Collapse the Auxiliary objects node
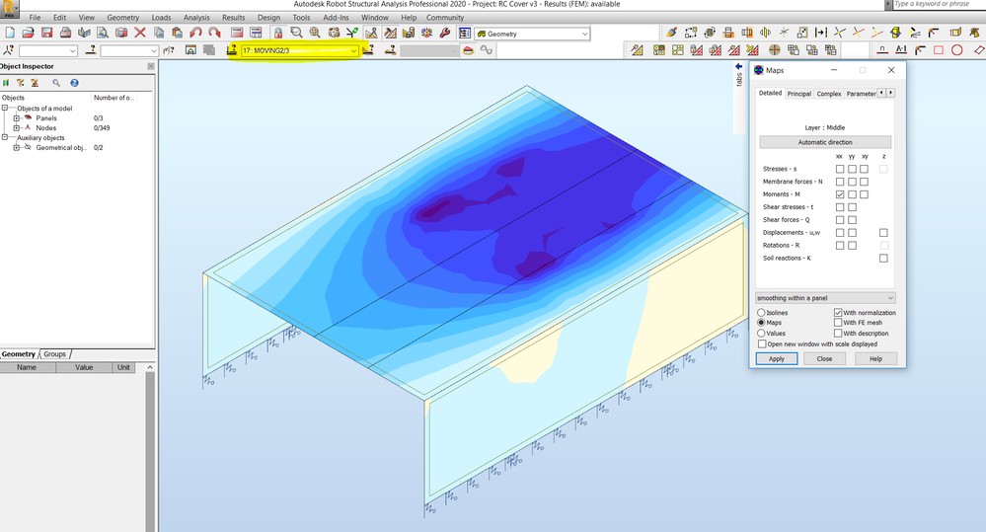 [x=5, y=137]
